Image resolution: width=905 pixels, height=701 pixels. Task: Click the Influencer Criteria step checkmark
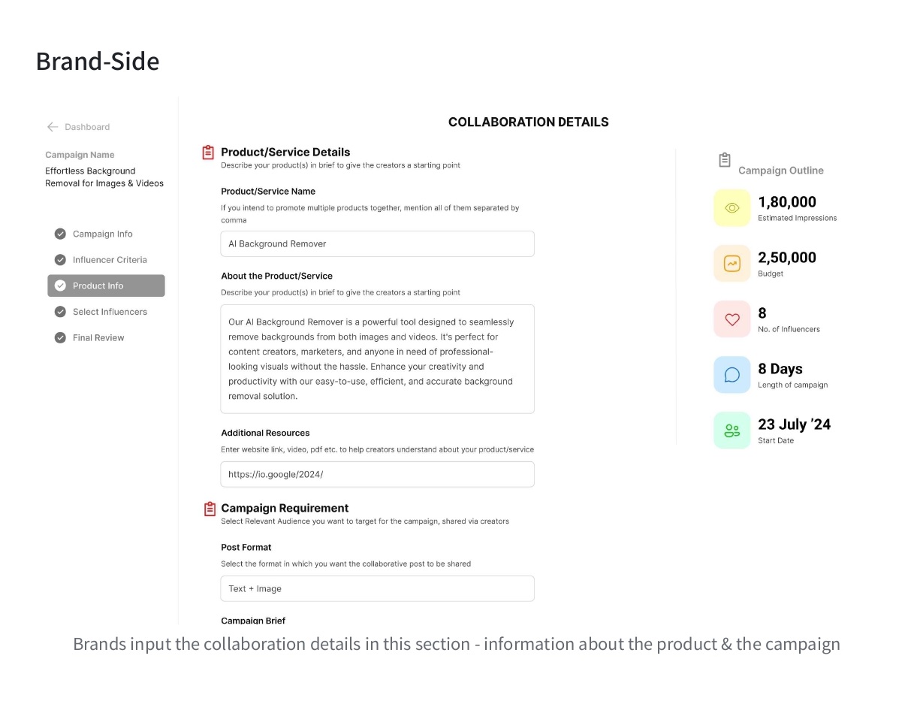[x=60, y=260]
